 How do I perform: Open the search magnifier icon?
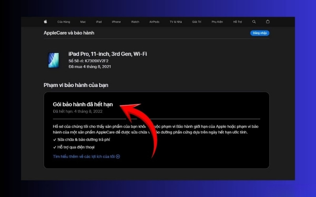click(254, 22)
